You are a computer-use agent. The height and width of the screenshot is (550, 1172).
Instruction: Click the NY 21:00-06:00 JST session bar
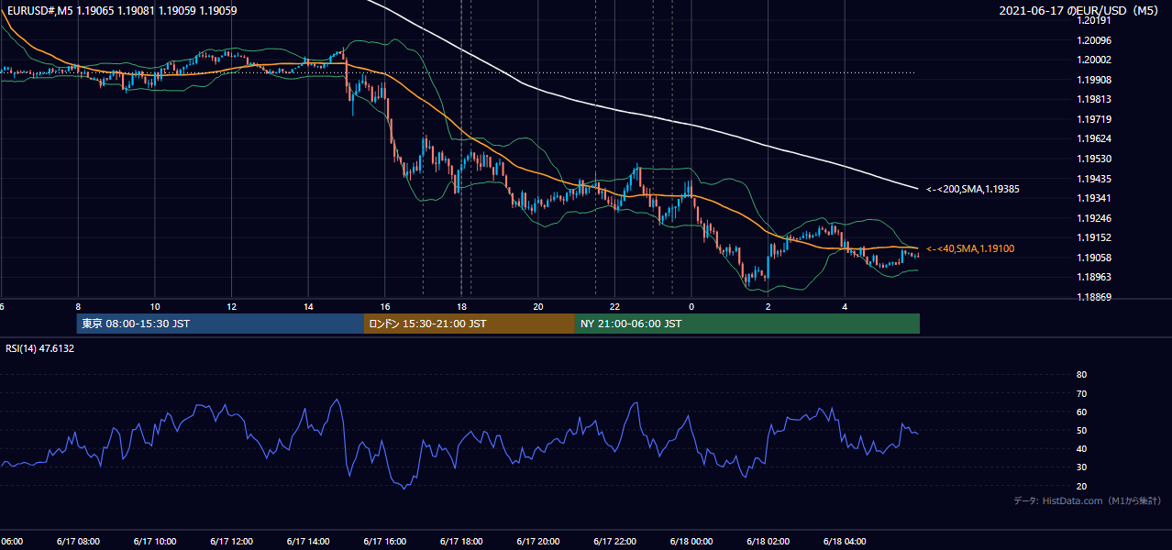point(747,324)
